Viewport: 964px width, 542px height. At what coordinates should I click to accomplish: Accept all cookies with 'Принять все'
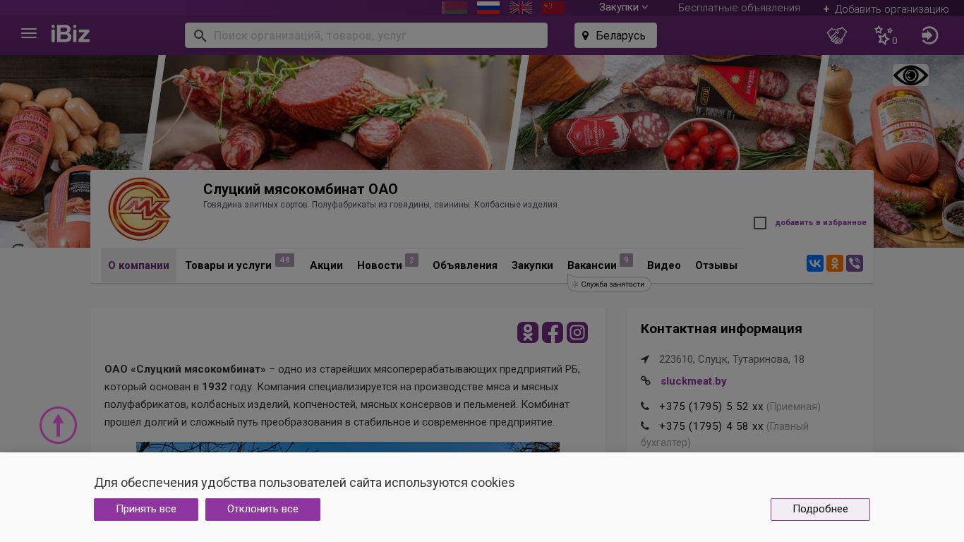146,510
